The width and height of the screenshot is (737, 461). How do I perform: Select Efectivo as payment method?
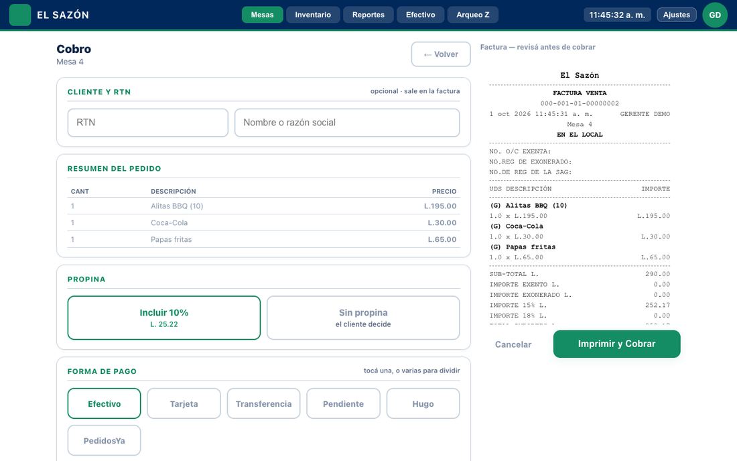(x=105, y=403)
